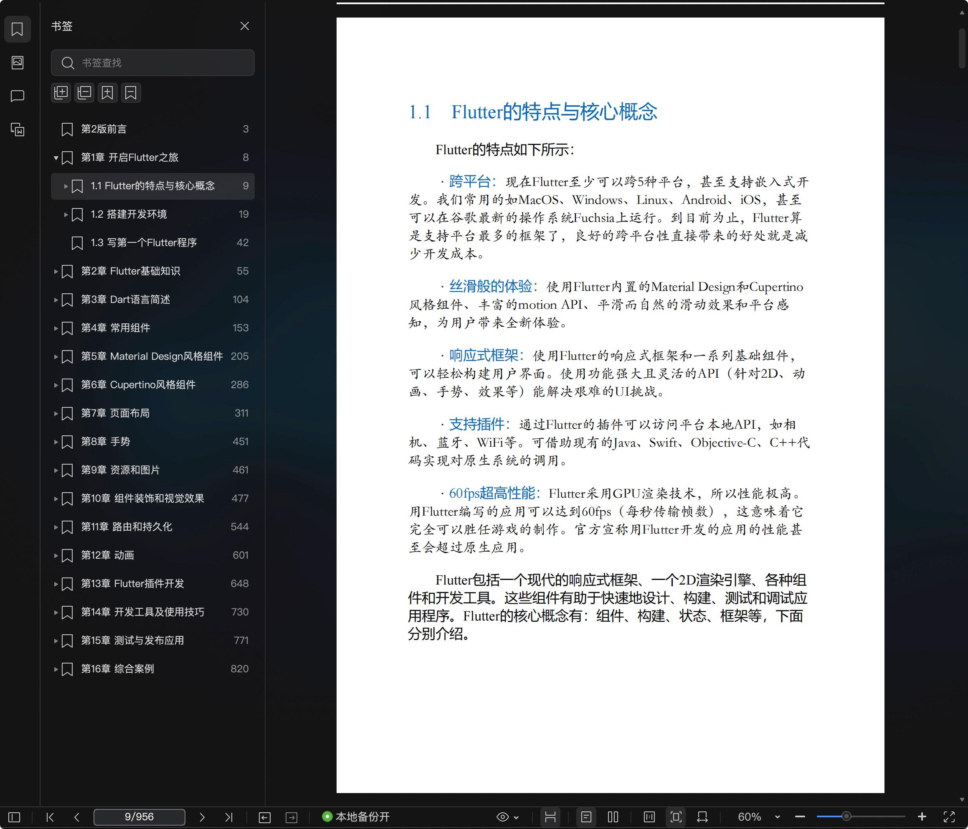
Task: Enter full screen mode
Action: pos(949,817)
